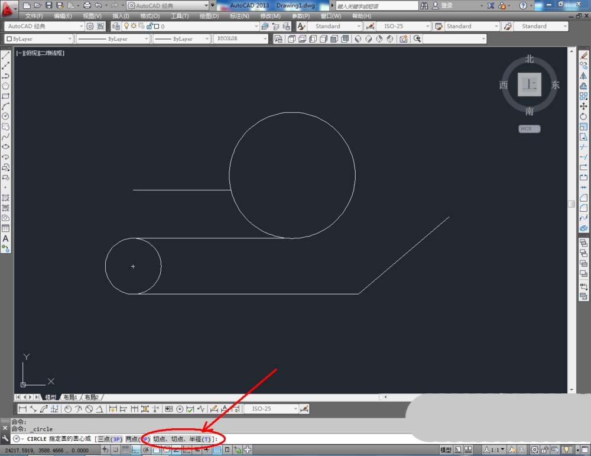Click the Text Style icon
The height and width of the screenshot is (456, 591).
(x=301, y=26)
